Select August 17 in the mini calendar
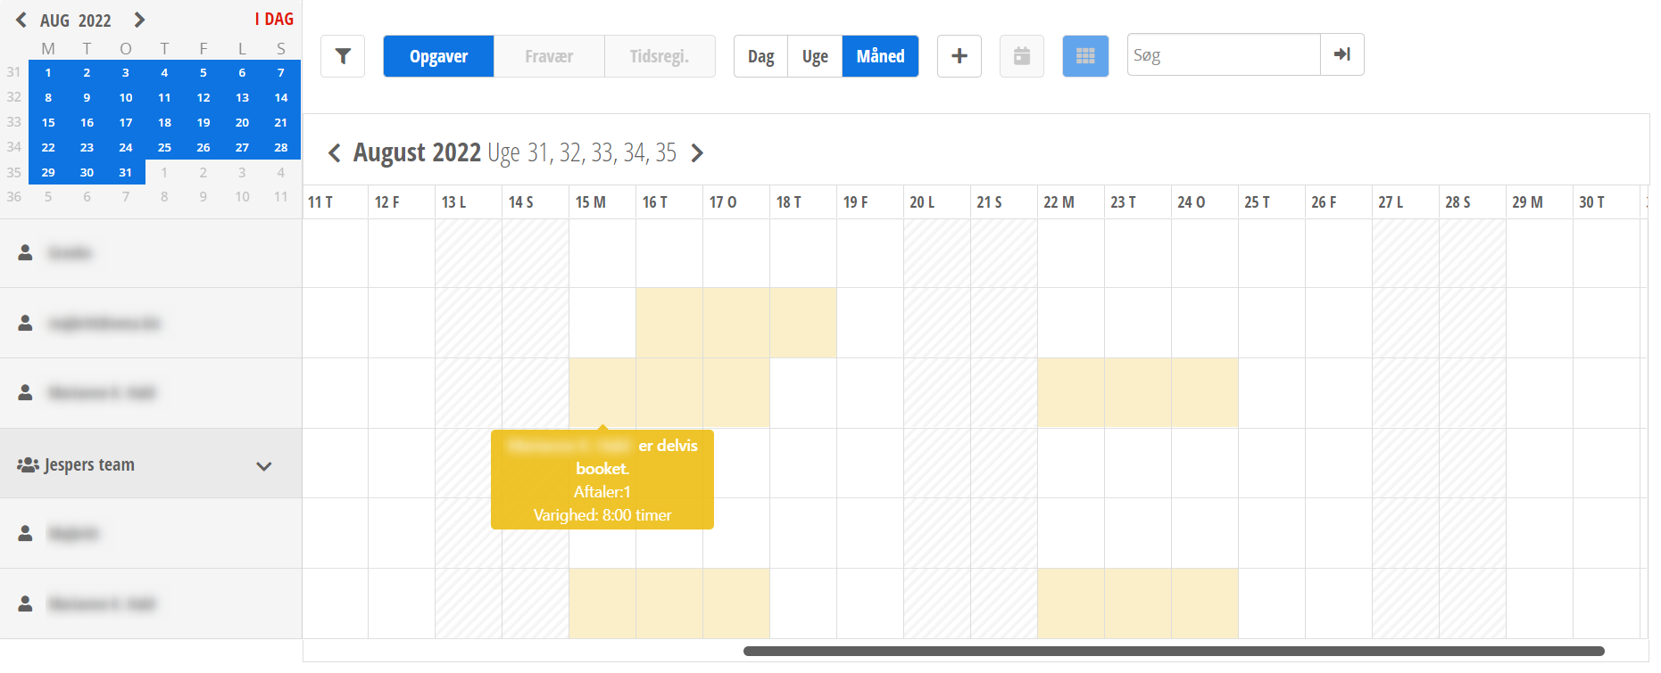 coord(126,123)
